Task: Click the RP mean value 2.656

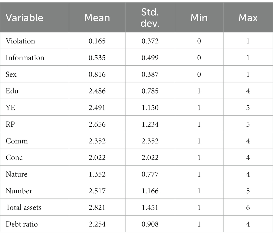Action: [97, 124]
